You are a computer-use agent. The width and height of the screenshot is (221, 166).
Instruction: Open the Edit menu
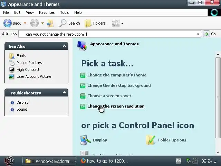(x=17, y=12)
